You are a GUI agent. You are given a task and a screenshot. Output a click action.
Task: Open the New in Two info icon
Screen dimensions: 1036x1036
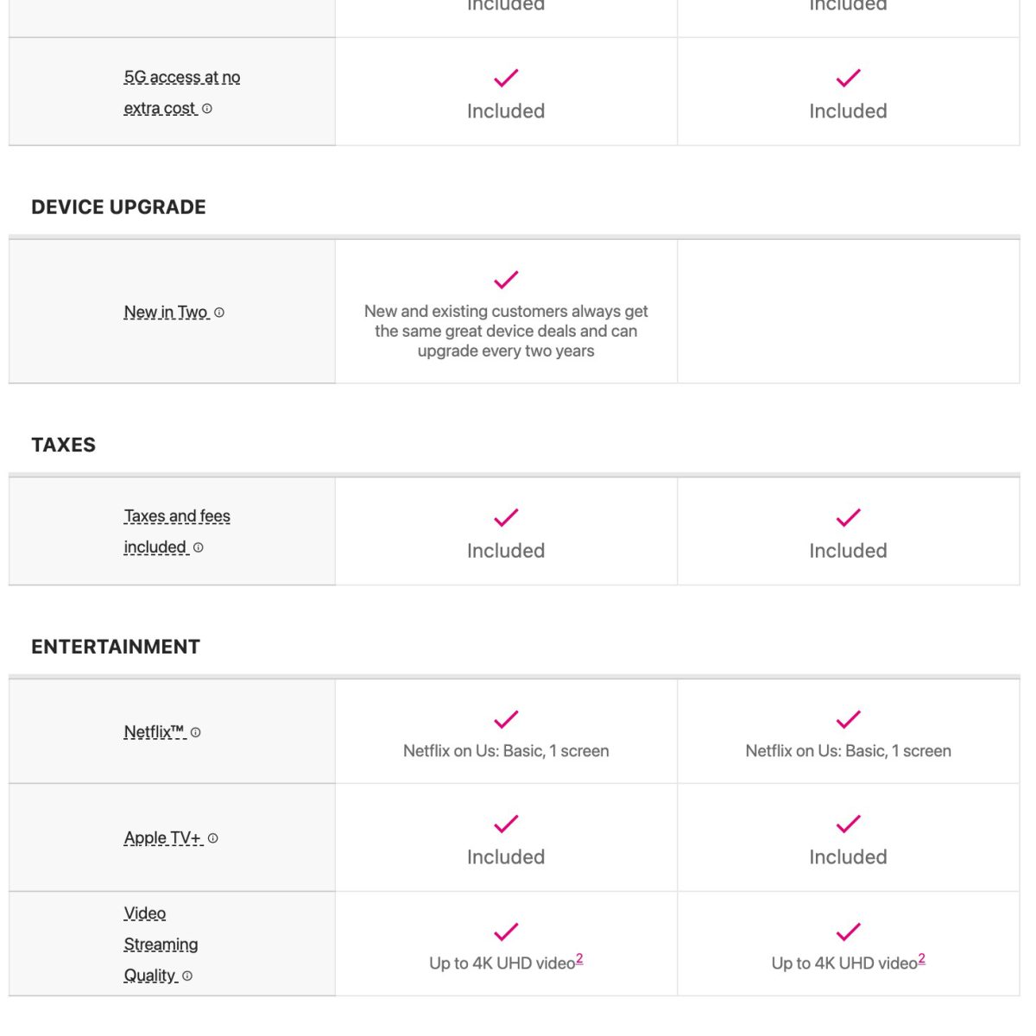point(219,313)
